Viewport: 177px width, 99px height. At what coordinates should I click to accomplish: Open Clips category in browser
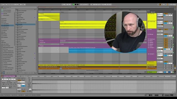click(x=4, y=32)
